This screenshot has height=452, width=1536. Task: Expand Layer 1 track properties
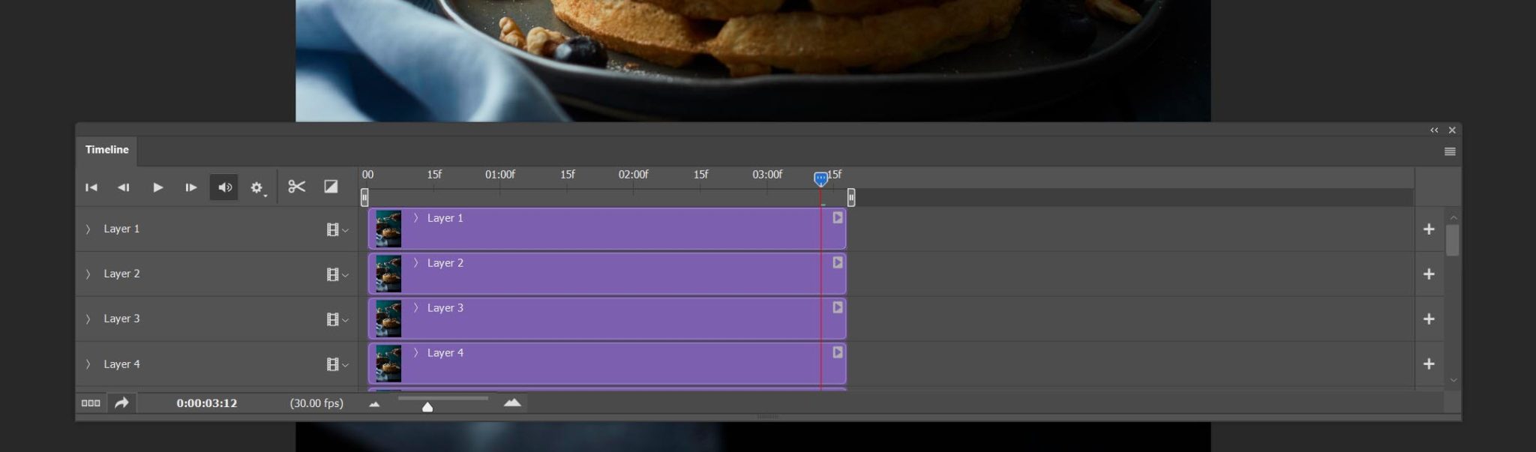88,229
